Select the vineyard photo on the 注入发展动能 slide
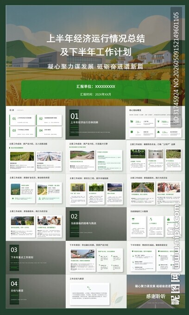 point(22,156)
